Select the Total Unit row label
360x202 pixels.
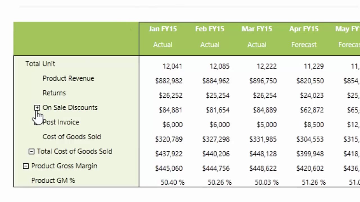coord(40,64)
